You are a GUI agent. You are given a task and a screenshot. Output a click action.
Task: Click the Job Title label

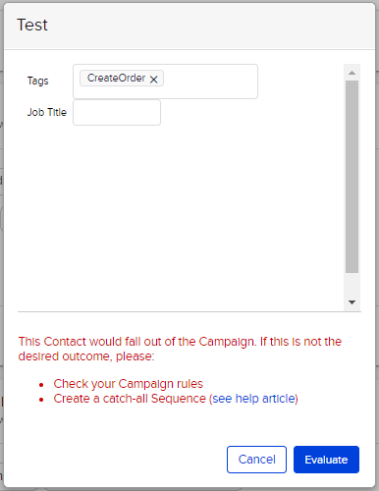pos(47,112)
